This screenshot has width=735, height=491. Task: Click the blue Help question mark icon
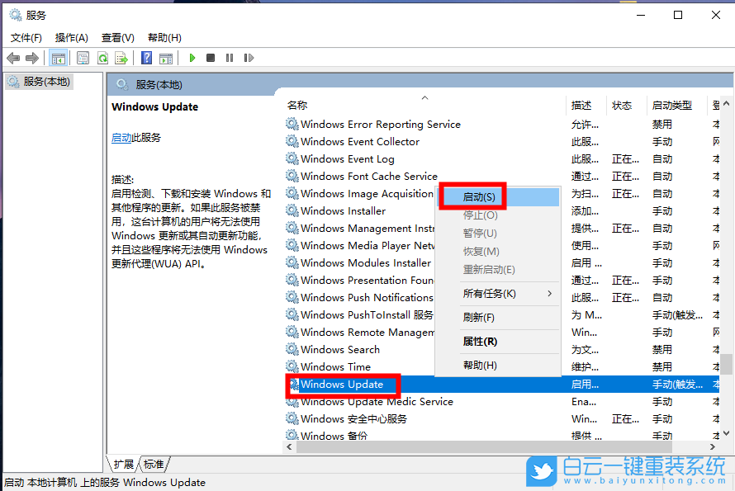tap(145, 58)
